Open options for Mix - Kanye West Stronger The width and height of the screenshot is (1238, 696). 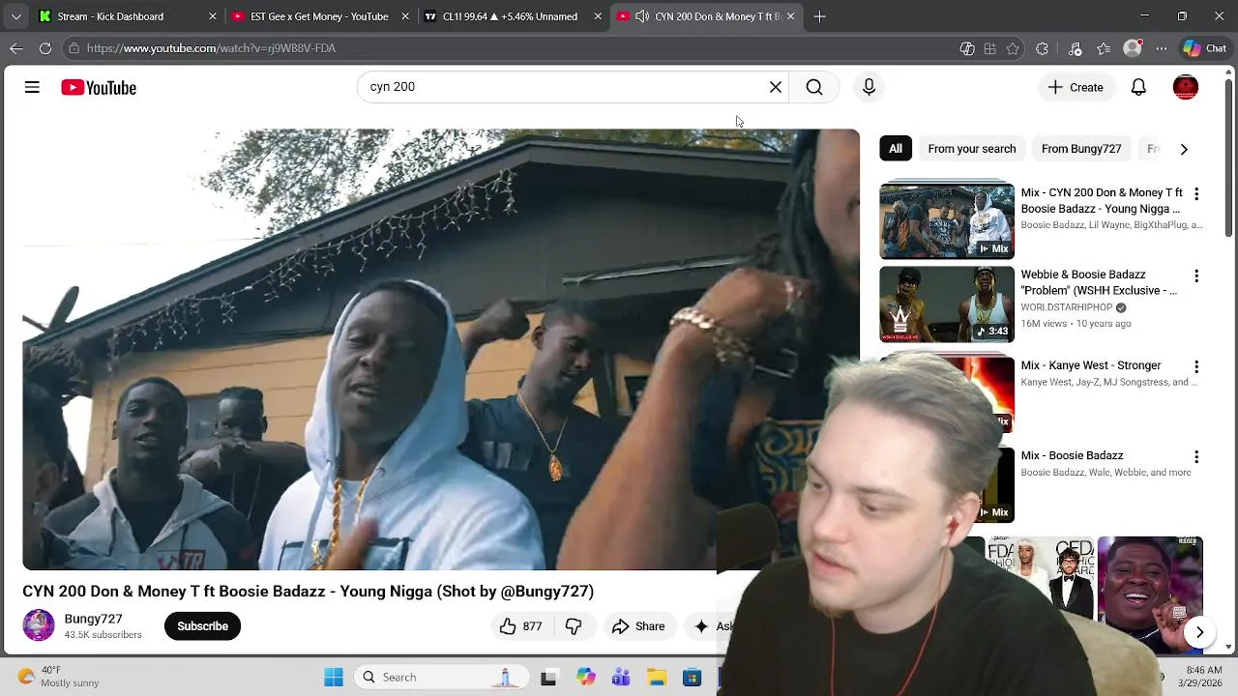(1196, 367)
